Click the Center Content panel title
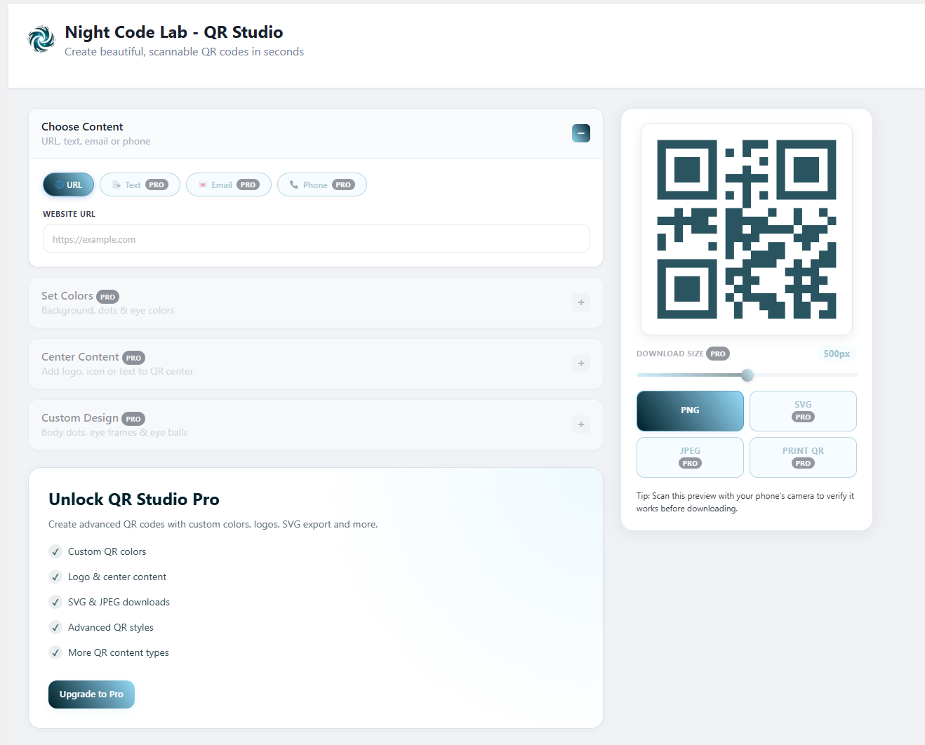The height and width of the screenshot is (745, 925). [80, 357]
